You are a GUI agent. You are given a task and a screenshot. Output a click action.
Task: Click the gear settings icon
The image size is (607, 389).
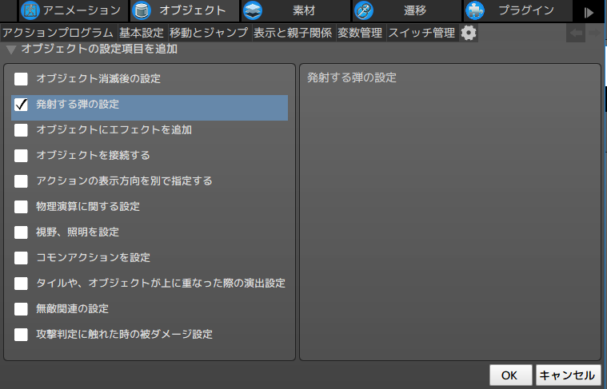pos(469,33)
